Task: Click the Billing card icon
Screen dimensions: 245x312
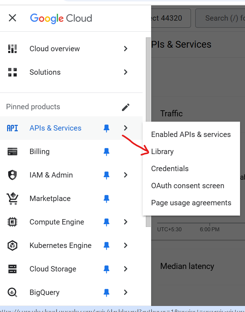Action: [12, 152]
